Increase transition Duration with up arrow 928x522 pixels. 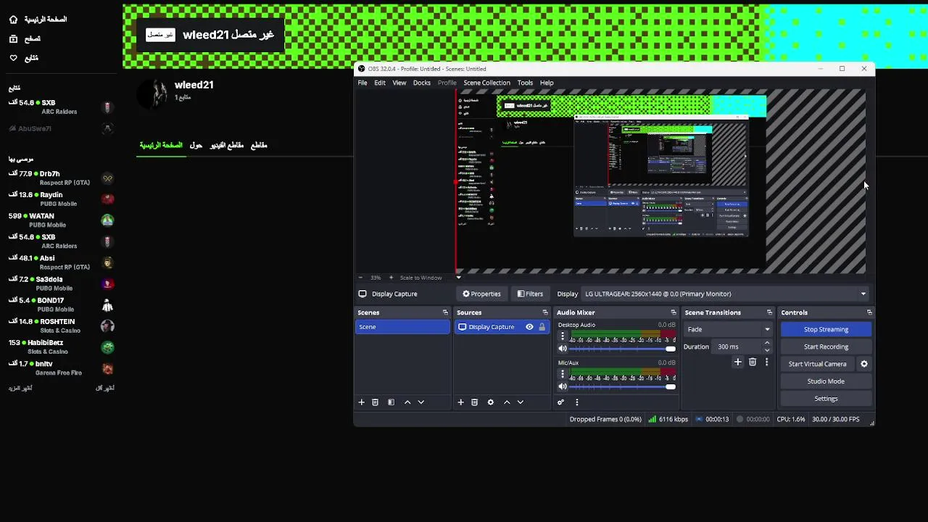click(x=767, y=343)
